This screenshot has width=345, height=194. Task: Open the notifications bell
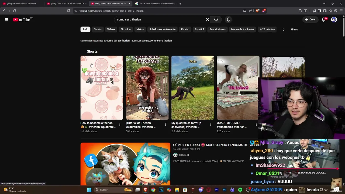click(x=324, y=19)
